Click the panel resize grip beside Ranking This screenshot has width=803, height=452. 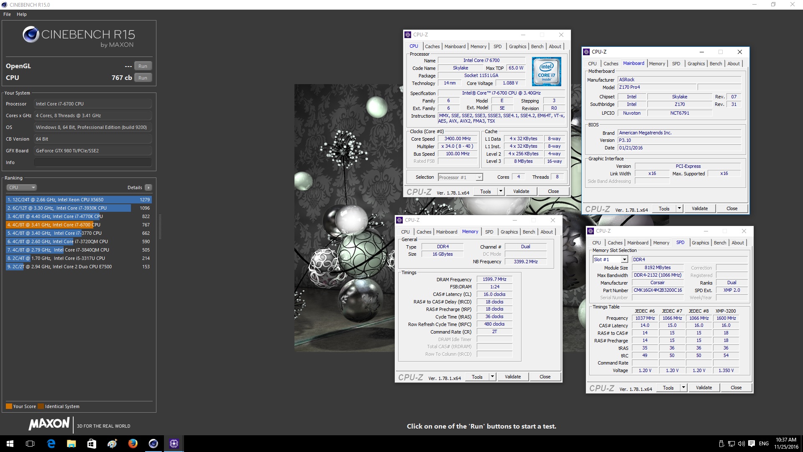pos(160,226)
